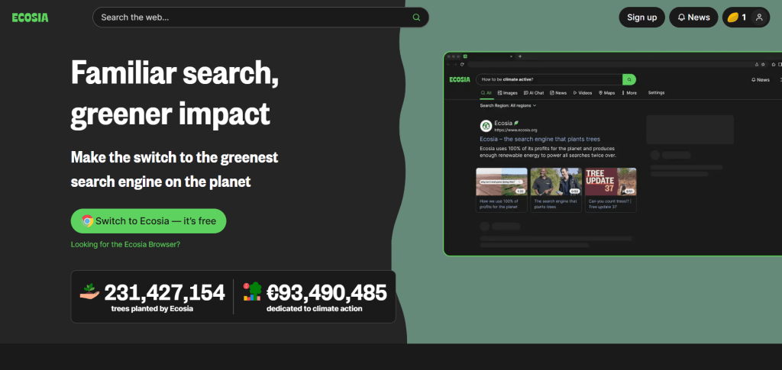Viewport: 782px width, 370px height.
Task: Click the green magnifier icon in the main search bar
Action: [416, 18]
